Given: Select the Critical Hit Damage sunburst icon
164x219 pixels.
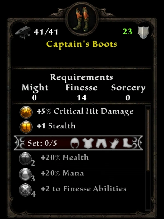Looking at the screenshot, I should coord(26,112).
